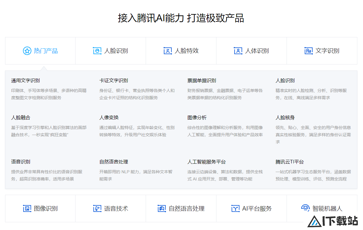Click the description starting 连接云边端设备

click(225, 175)
